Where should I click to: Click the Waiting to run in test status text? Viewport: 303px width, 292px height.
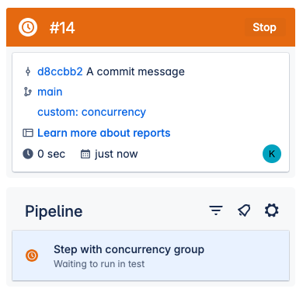tap(99, 264)
